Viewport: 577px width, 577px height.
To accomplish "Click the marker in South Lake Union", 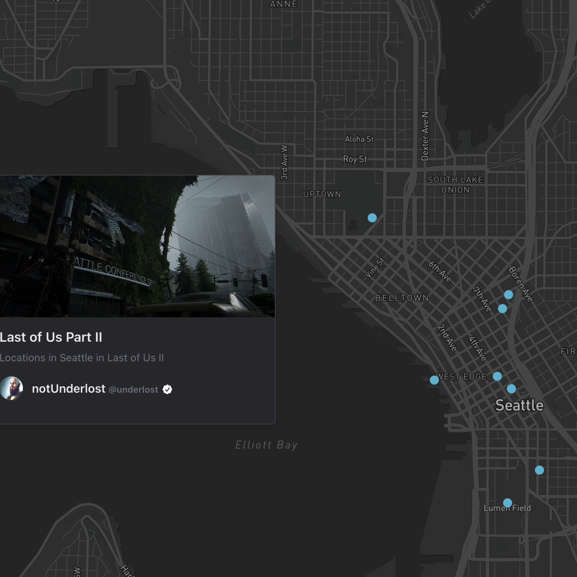I will click(372, 218).
